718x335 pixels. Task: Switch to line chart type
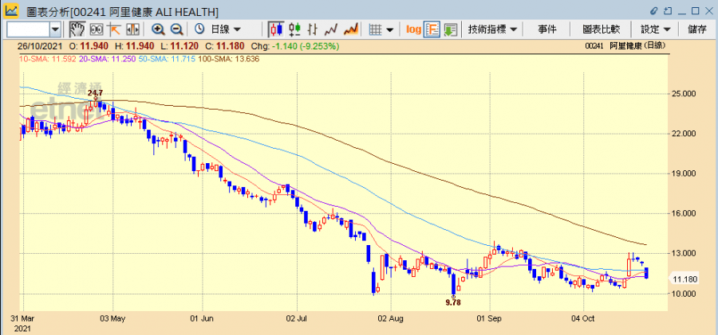coord(331,29)
